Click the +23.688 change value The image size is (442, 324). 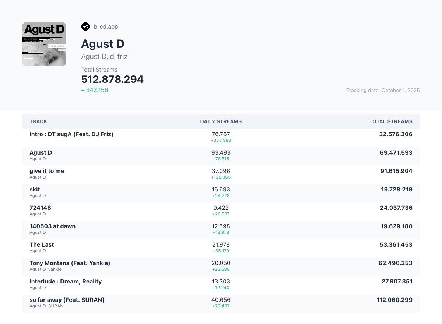[221, 269]
